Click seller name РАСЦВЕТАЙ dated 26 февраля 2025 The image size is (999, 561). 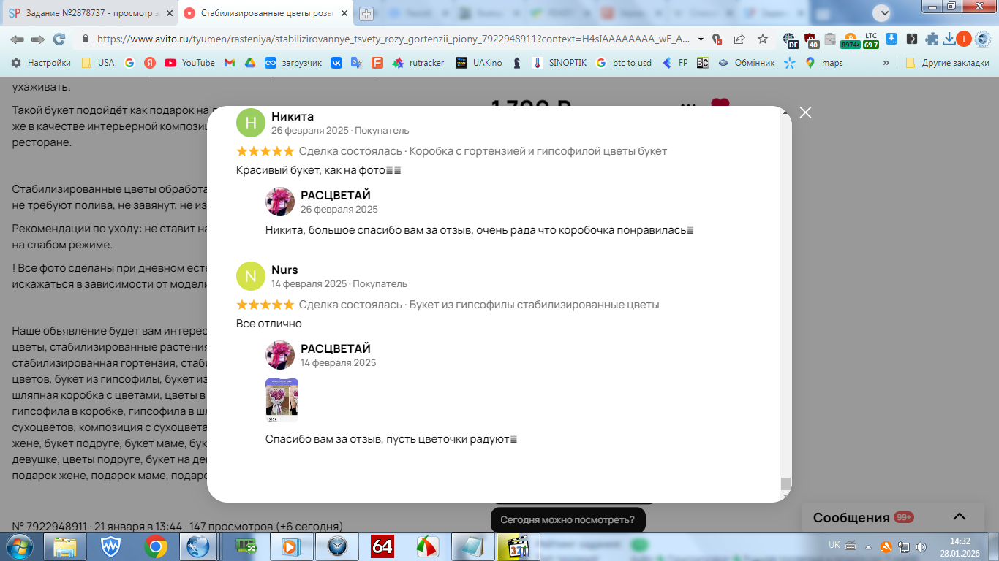coord(336,195)
